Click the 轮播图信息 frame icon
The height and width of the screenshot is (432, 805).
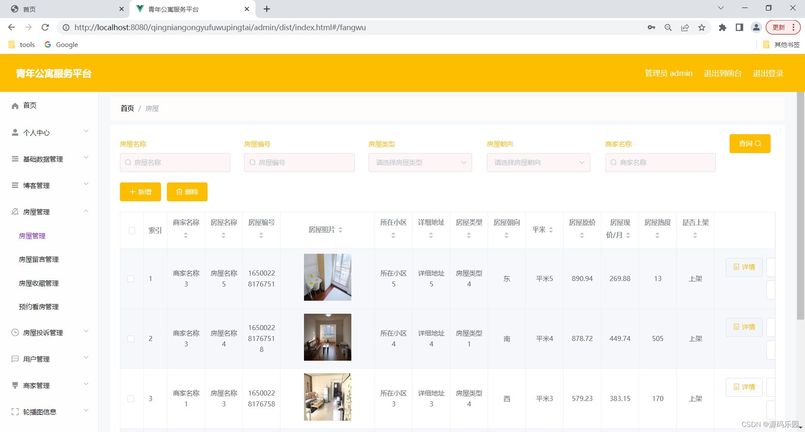(x=15, y=411)
